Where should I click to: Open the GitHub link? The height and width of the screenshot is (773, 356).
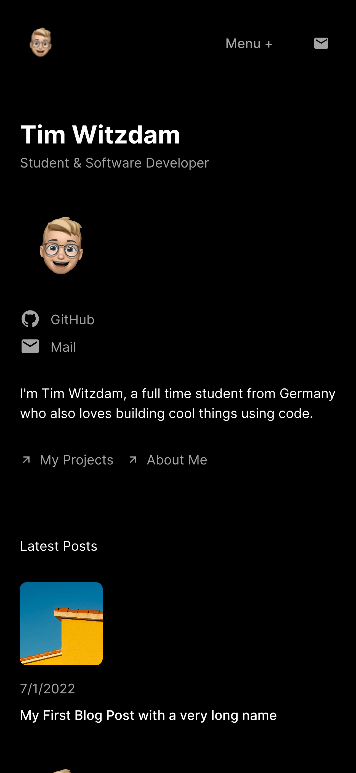click(x=73, y=320)
